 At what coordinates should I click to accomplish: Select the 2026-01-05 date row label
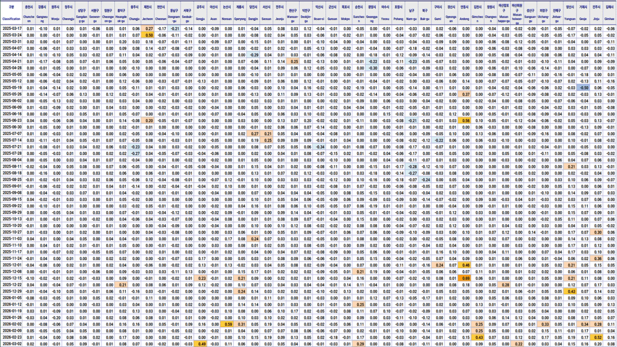12,298
